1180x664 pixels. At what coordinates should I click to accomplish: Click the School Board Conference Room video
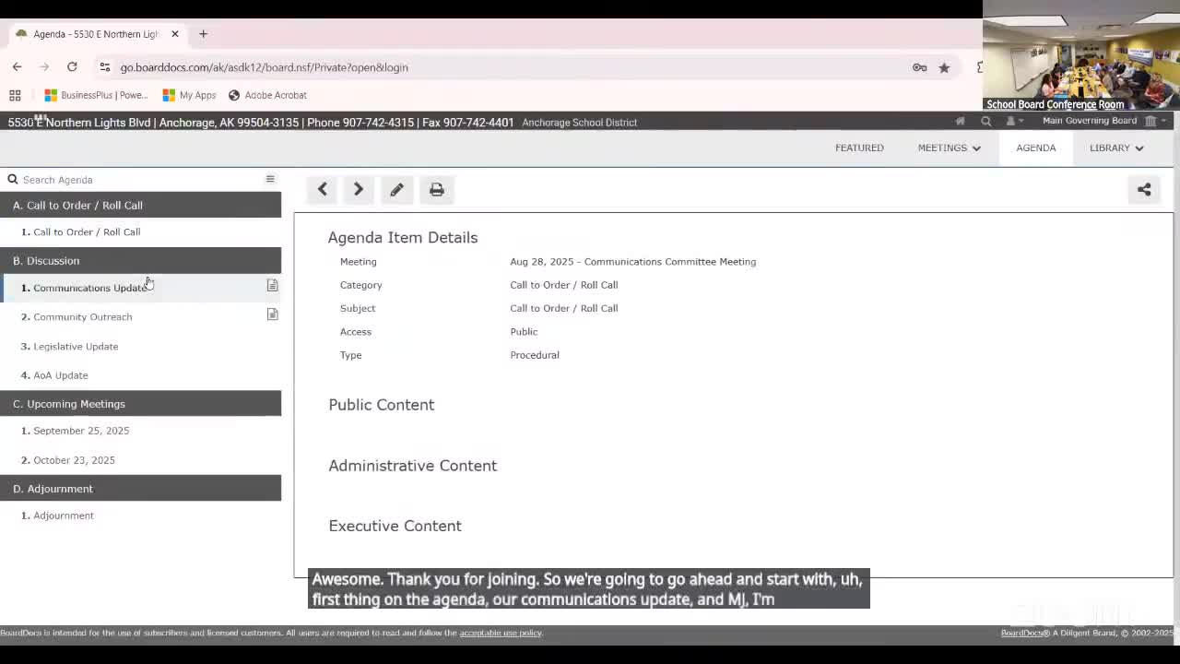(x=1081, y=55)
